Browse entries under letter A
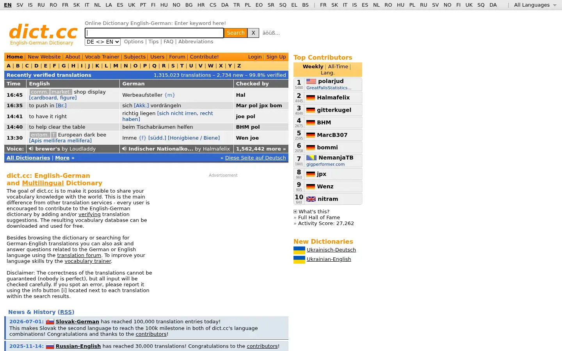Viewport: 562px width, 351px height. point(9,66)
